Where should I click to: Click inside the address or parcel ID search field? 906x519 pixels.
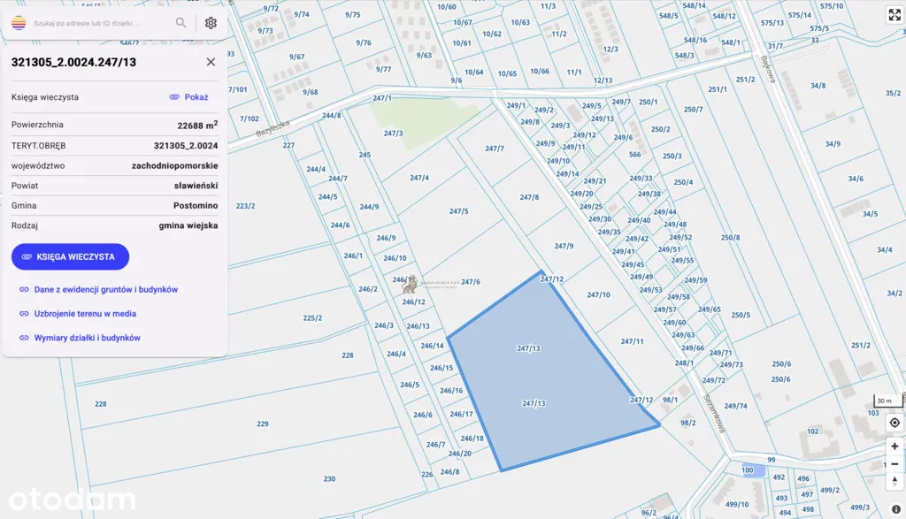(x=97, y=23)
